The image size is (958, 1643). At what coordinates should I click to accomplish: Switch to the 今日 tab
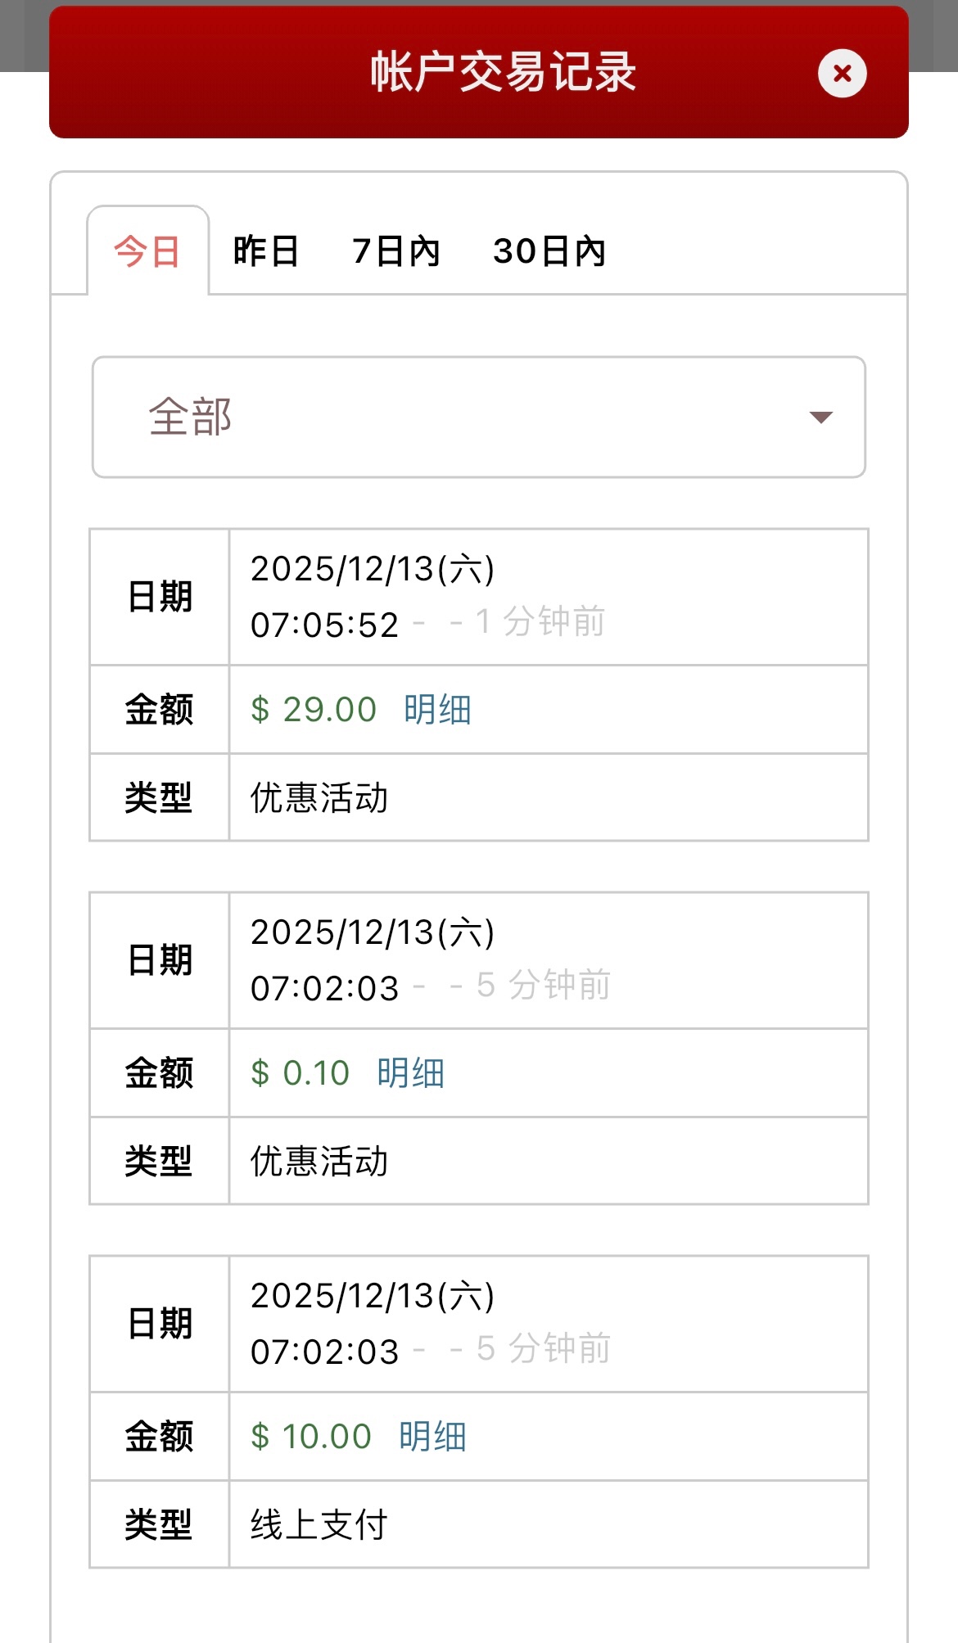(x=147, y=251)
